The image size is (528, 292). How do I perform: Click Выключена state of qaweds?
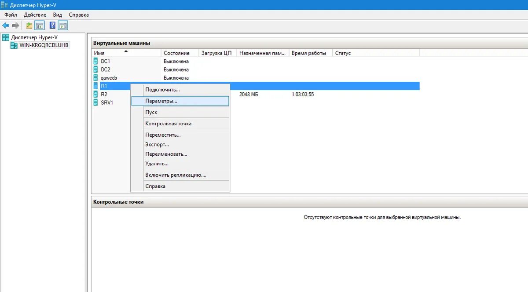click(x=176, y=78)
